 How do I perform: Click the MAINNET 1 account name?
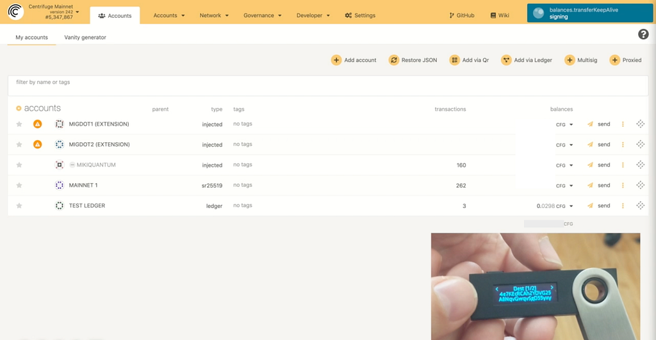point(83,185)
